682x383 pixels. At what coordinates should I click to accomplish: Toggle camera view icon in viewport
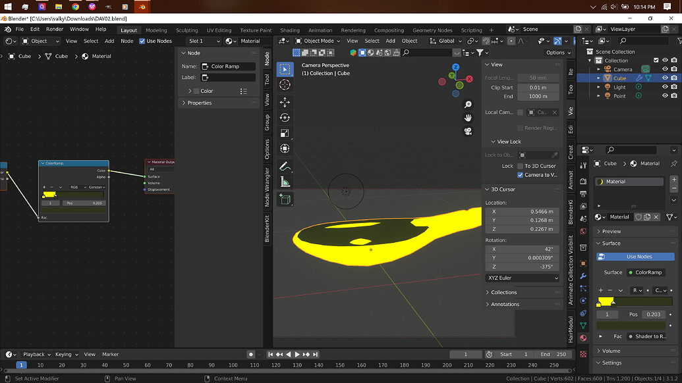(x=468, y=131)
